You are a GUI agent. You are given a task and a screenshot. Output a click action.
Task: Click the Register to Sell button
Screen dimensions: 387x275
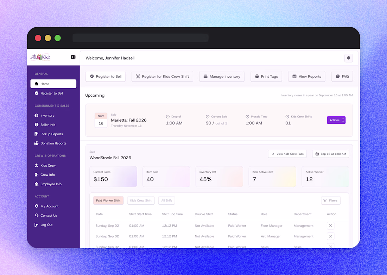(106, 76)
